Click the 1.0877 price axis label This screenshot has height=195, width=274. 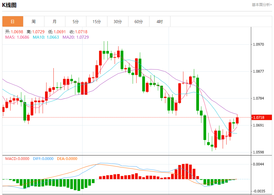pyautogui.click(x=258, y=71)
